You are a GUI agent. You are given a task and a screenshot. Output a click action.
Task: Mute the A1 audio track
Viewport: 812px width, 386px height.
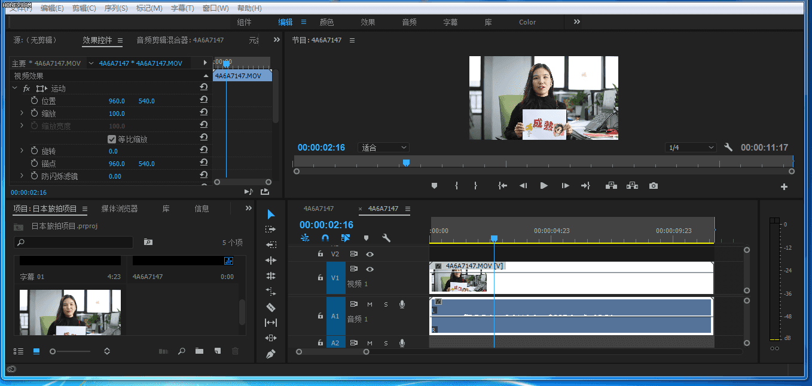[370, 305]
